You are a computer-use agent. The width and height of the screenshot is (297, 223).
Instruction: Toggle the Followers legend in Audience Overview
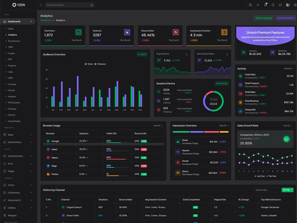point(100,64)
